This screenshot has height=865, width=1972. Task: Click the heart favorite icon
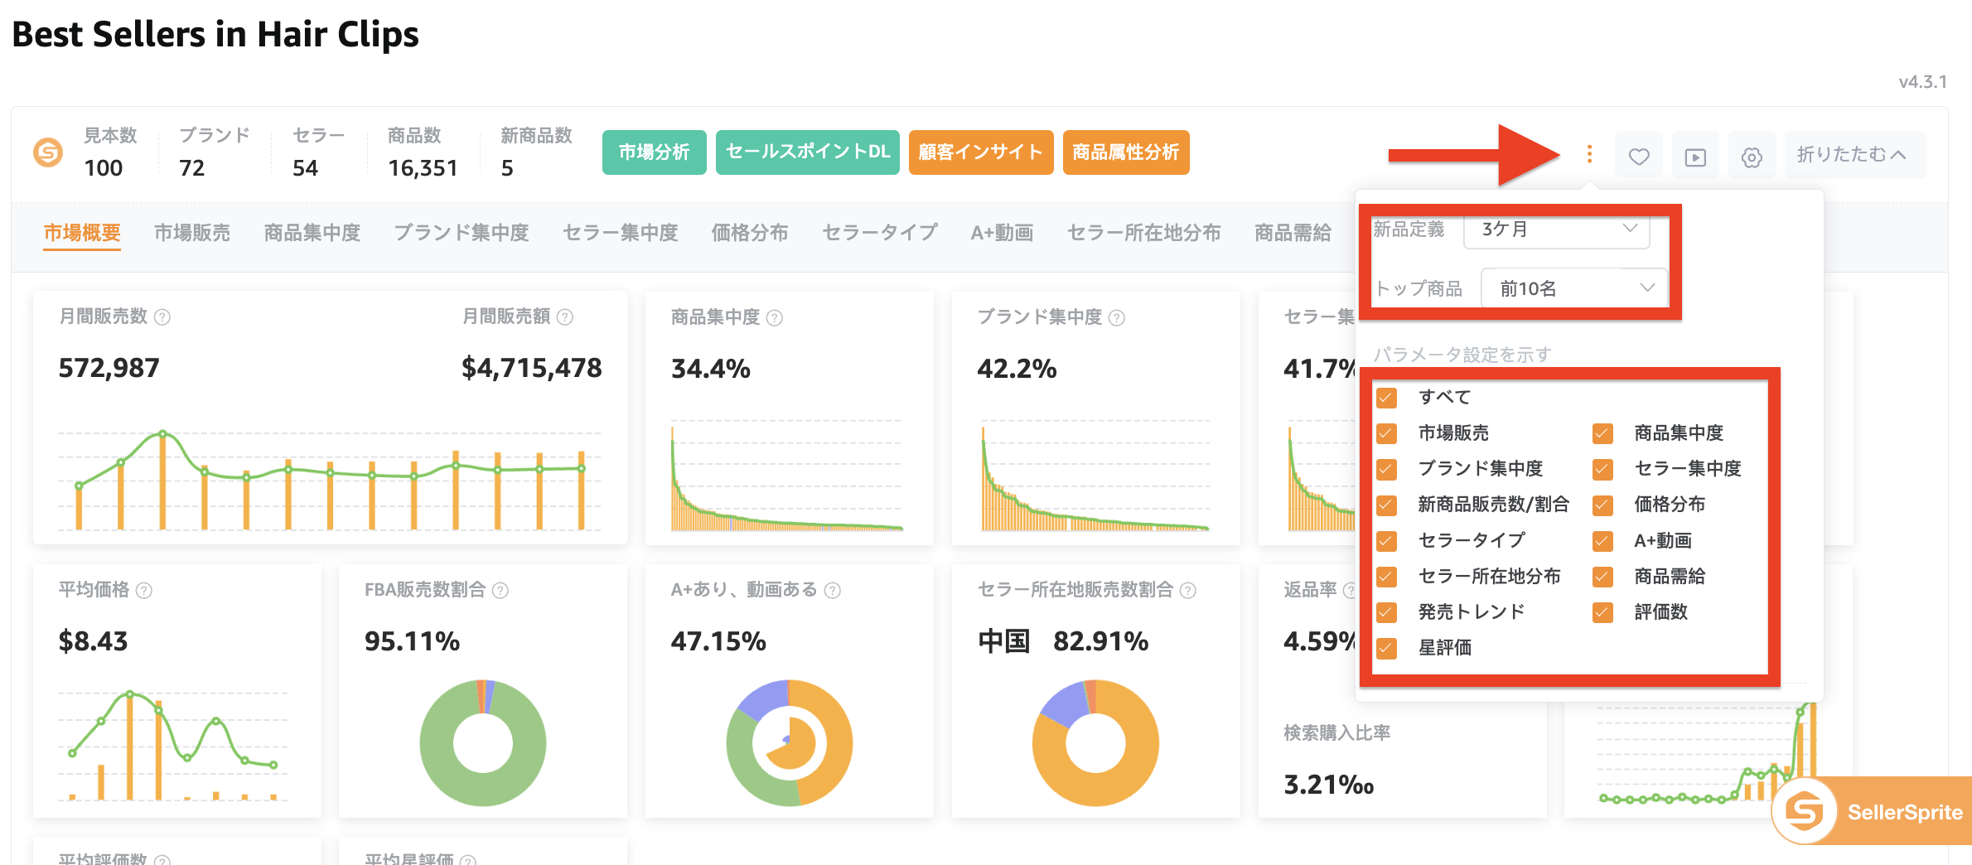[x=1639, y=156]
